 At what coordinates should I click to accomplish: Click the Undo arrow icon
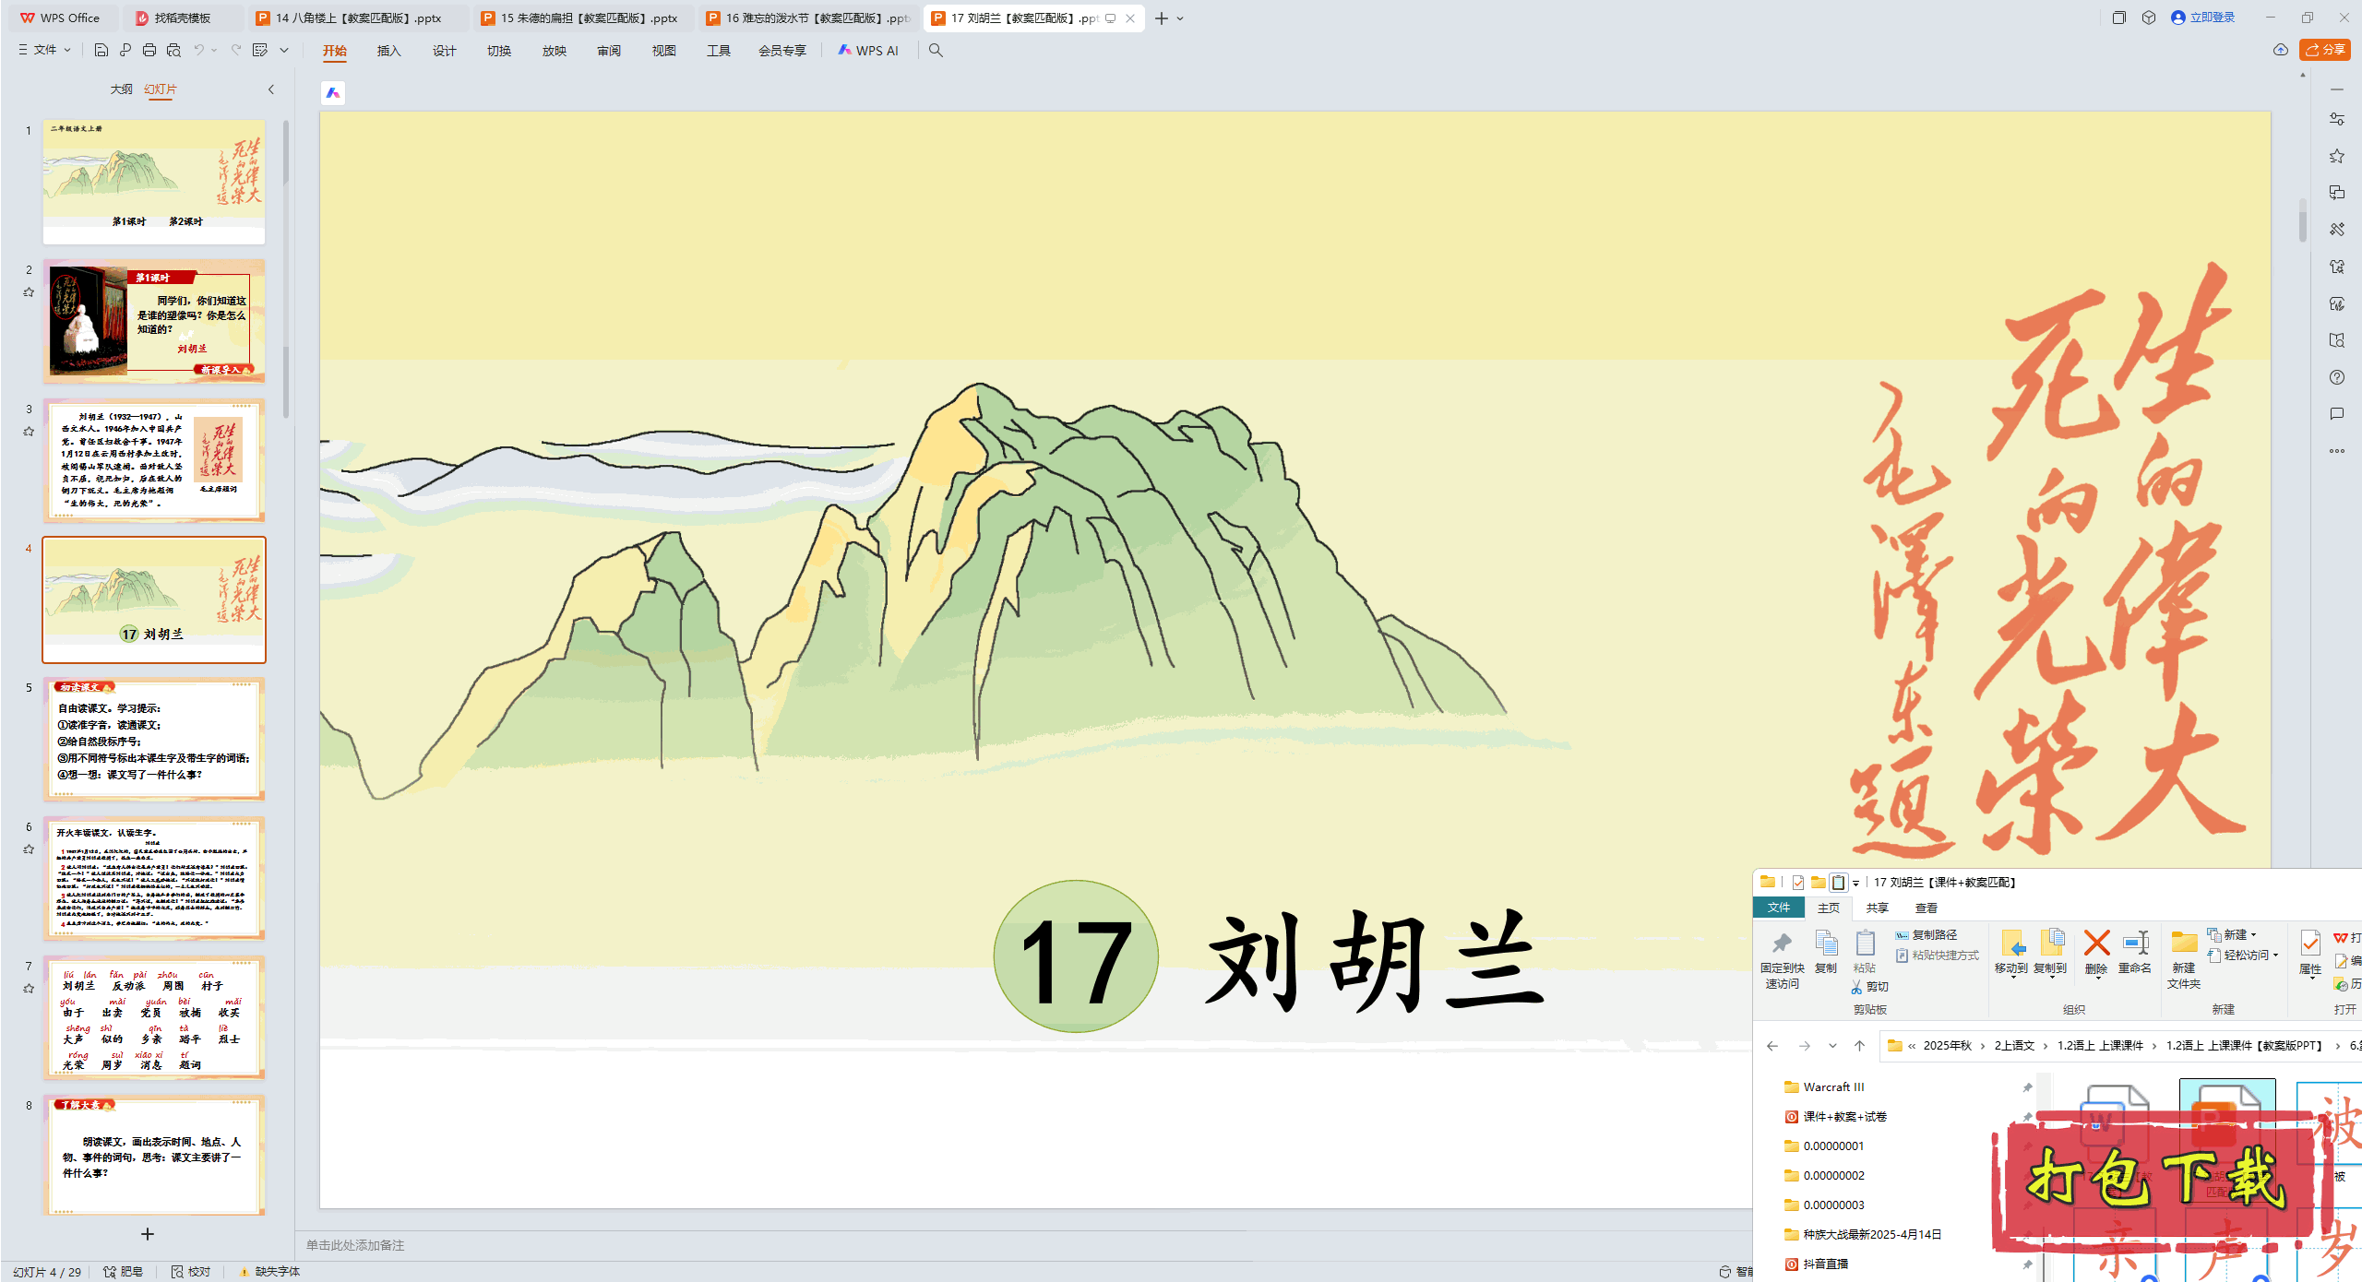pyautogui.click(x=198, y=50)
